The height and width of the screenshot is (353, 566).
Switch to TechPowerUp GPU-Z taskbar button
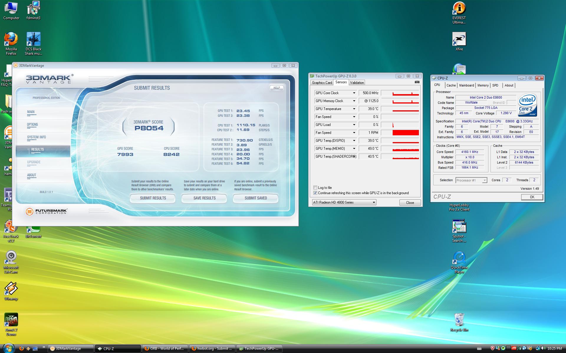coord(259,349)
